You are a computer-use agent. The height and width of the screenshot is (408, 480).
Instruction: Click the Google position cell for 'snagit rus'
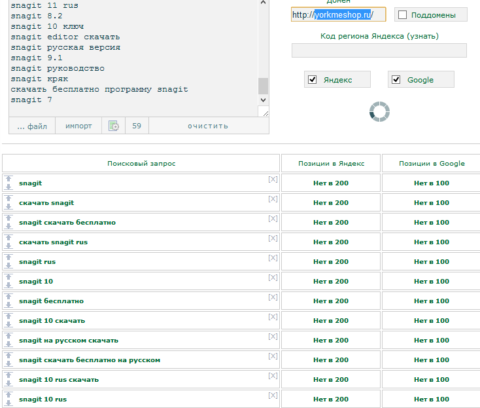pos(432,261)
